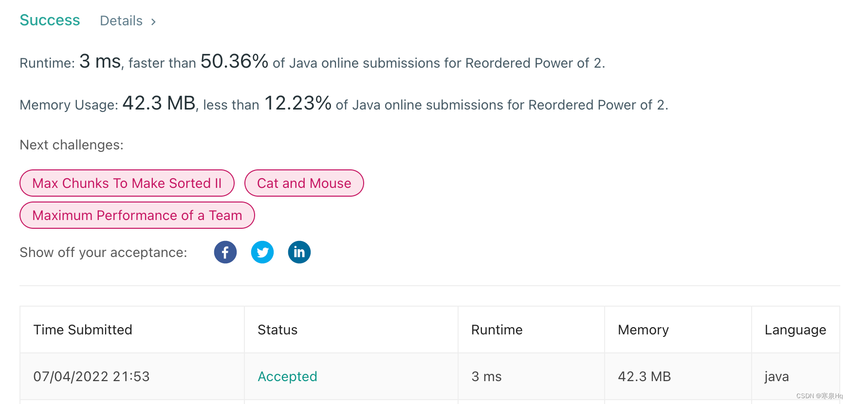Select the 07/04/2022 21:53 submission row

(92, 376)
